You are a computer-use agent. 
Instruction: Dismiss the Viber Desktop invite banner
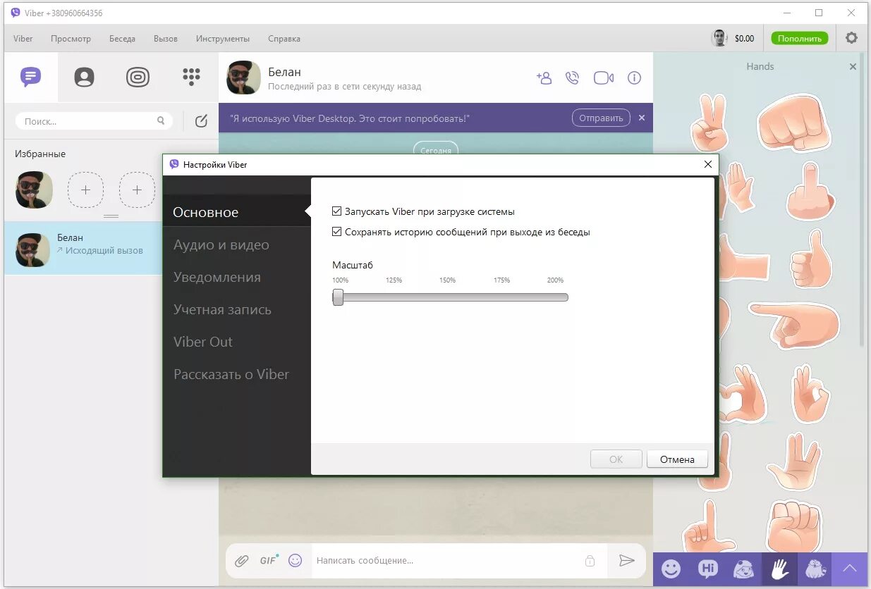[642, 118]
